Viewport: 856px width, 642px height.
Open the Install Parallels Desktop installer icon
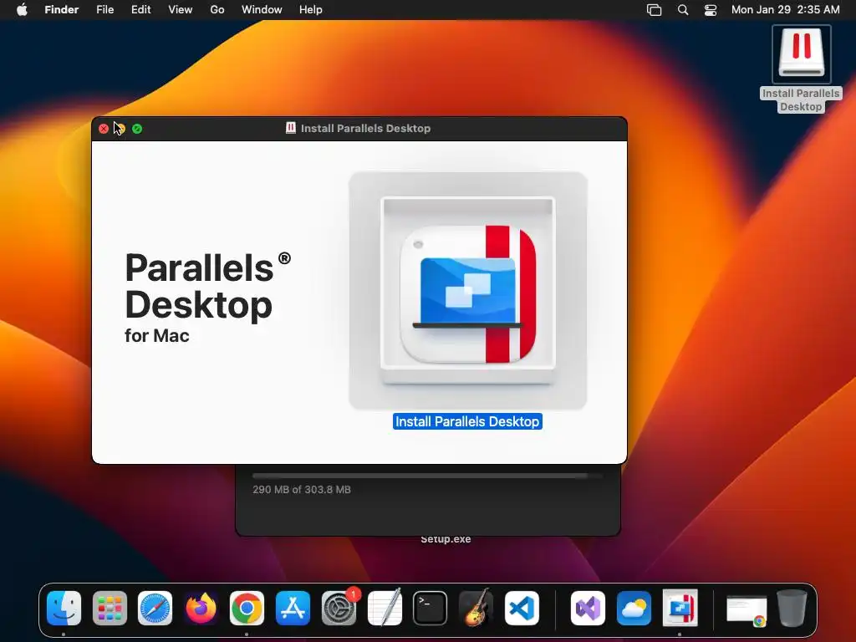tap(468, 291)
